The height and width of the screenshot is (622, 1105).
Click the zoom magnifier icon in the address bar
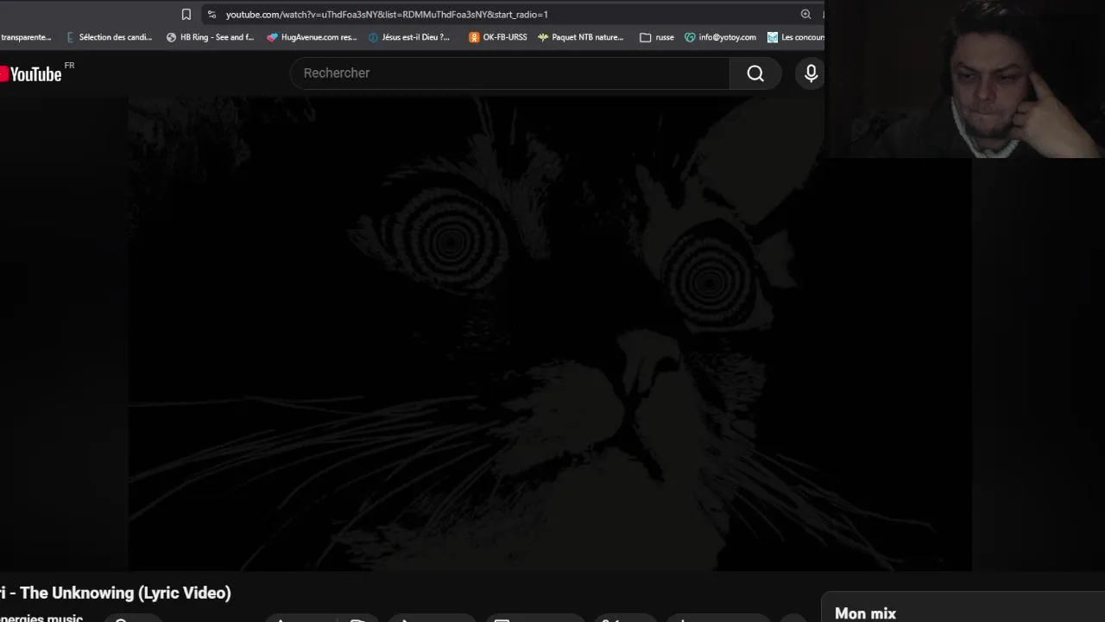pyautogui.click(x=805, y=14)
